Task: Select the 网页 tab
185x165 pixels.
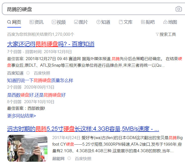Action: tap(14, 22)
